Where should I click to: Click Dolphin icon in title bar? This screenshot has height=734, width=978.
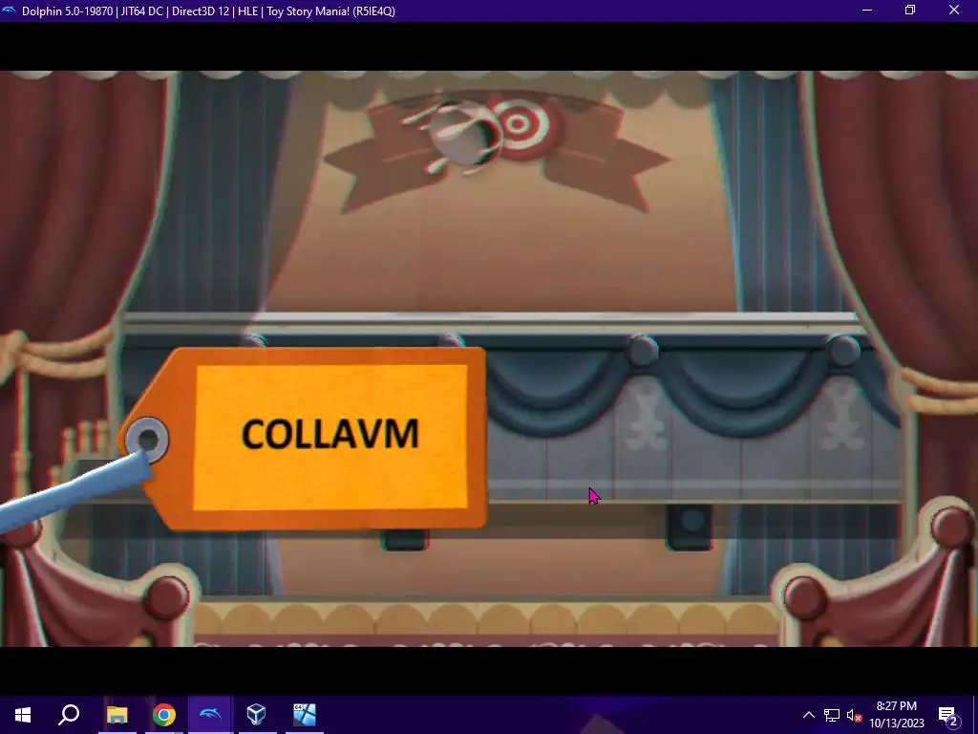pyautogui.click(x=9, y=11)
